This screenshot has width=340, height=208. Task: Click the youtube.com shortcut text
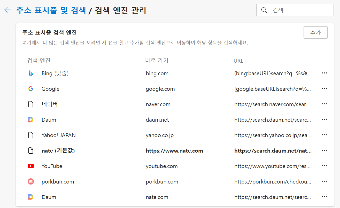coord(162,166)
